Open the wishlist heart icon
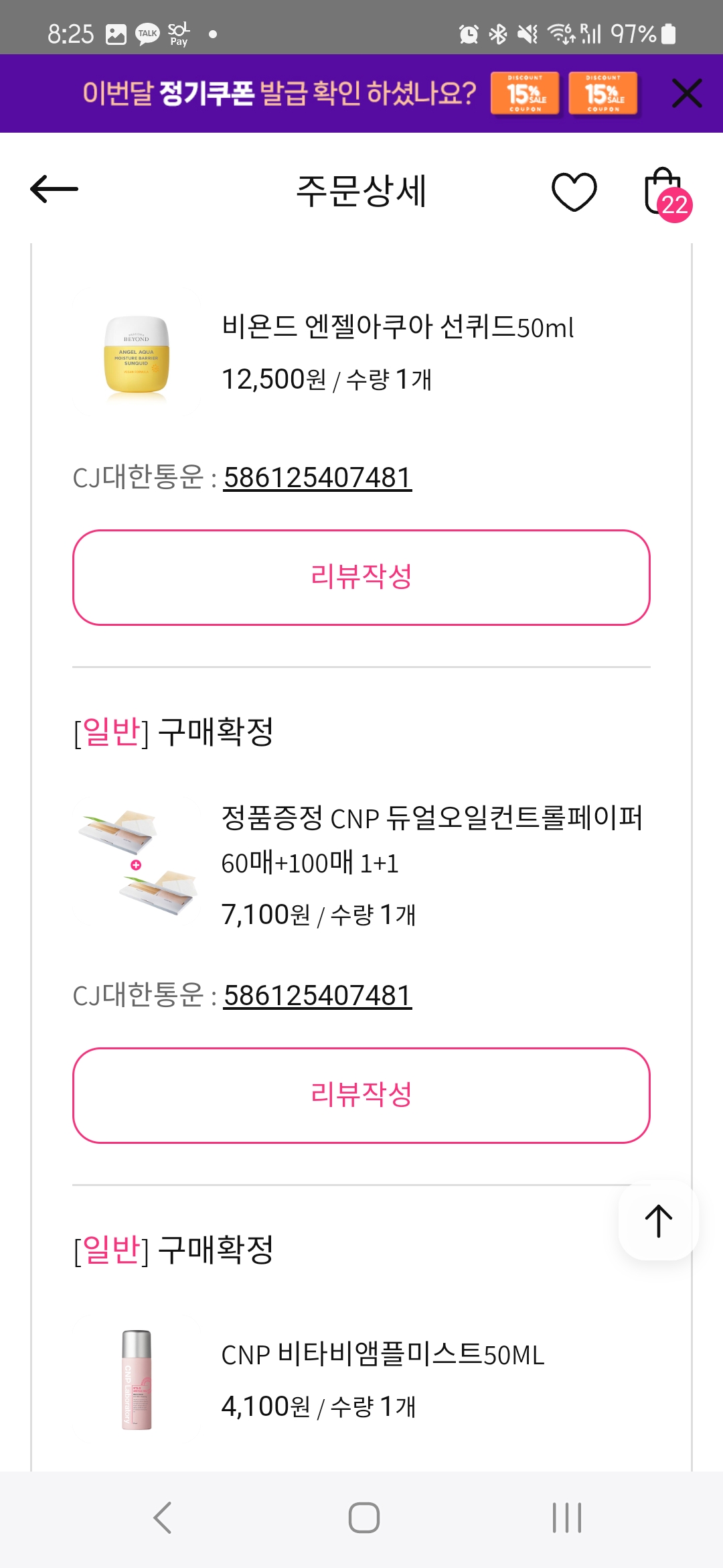The height and width of the screenshot is (1568, 723). 574,192
